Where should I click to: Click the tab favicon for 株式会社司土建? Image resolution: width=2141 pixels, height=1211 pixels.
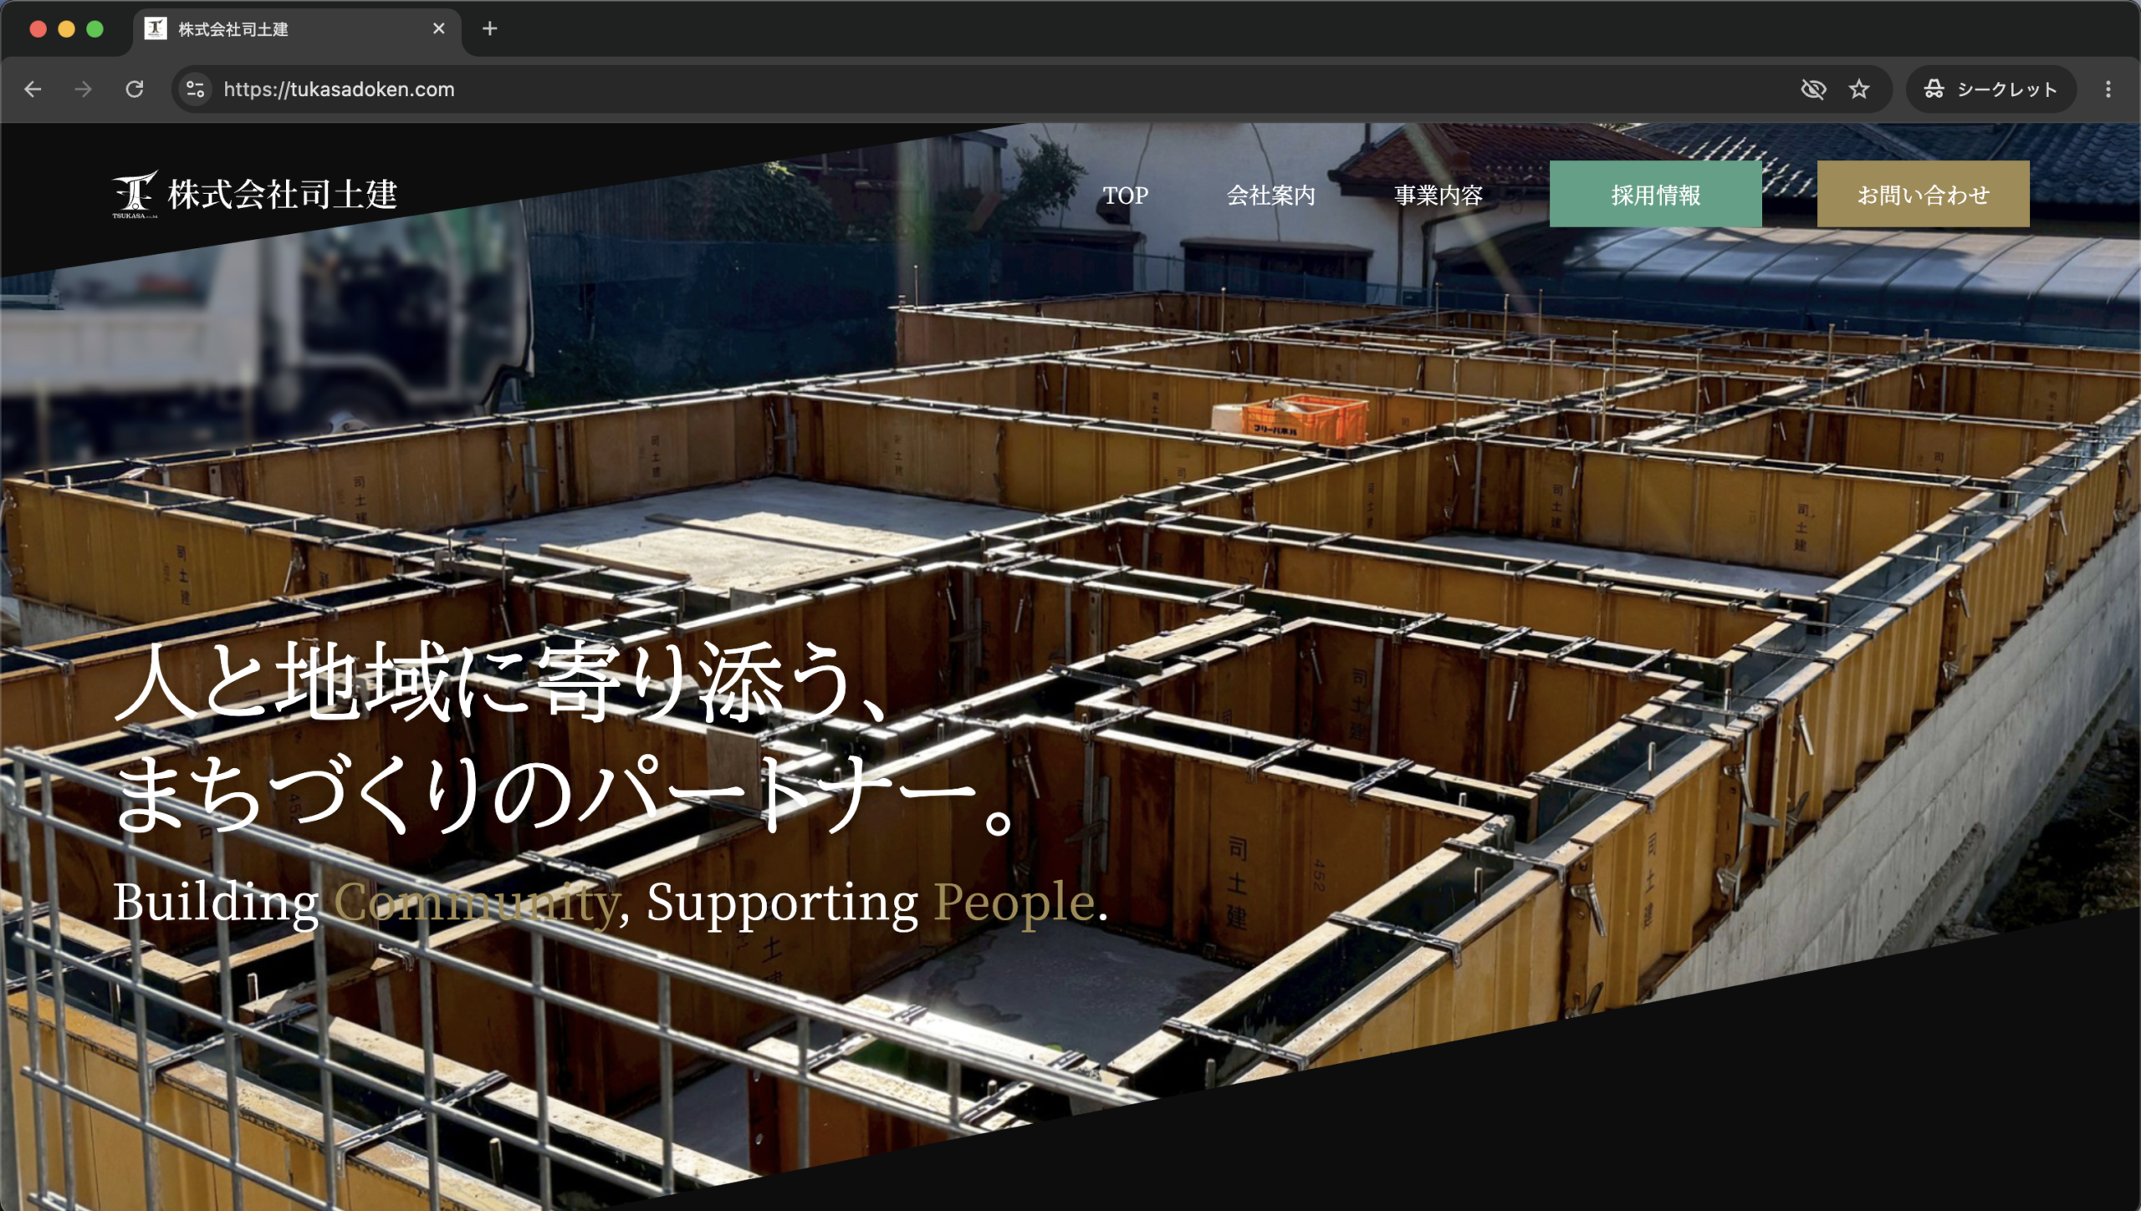click(156, 28)
